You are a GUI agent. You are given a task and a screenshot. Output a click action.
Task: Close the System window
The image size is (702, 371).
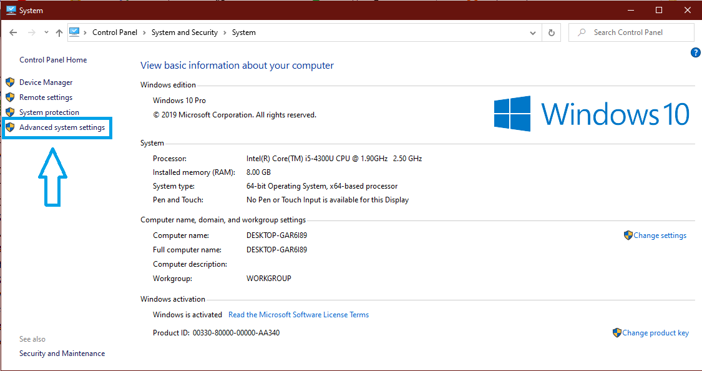point(687,10)
